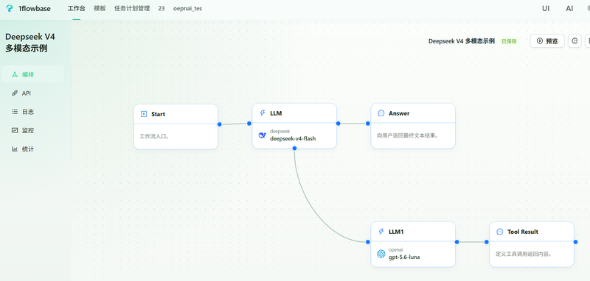
Task: Click the lightning icon on LLM node
Action: [x=263, y=113]
